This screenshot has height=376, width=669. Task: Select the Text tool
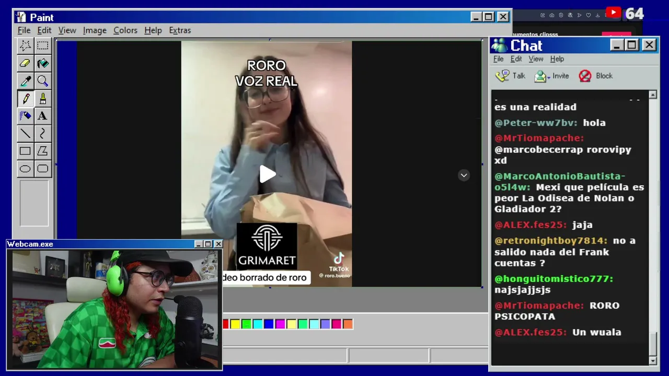42,116
